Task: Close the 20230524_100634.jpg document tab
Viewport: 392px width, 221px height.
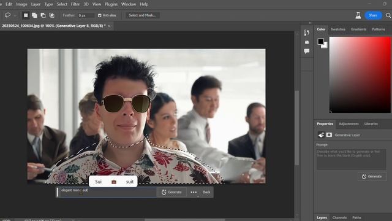Action: (109, 26)
